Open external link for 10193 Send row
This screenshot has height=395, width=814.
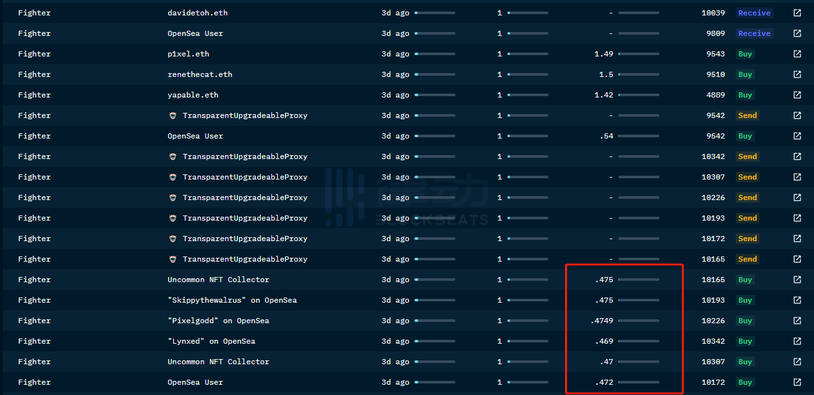click(797, 218)
